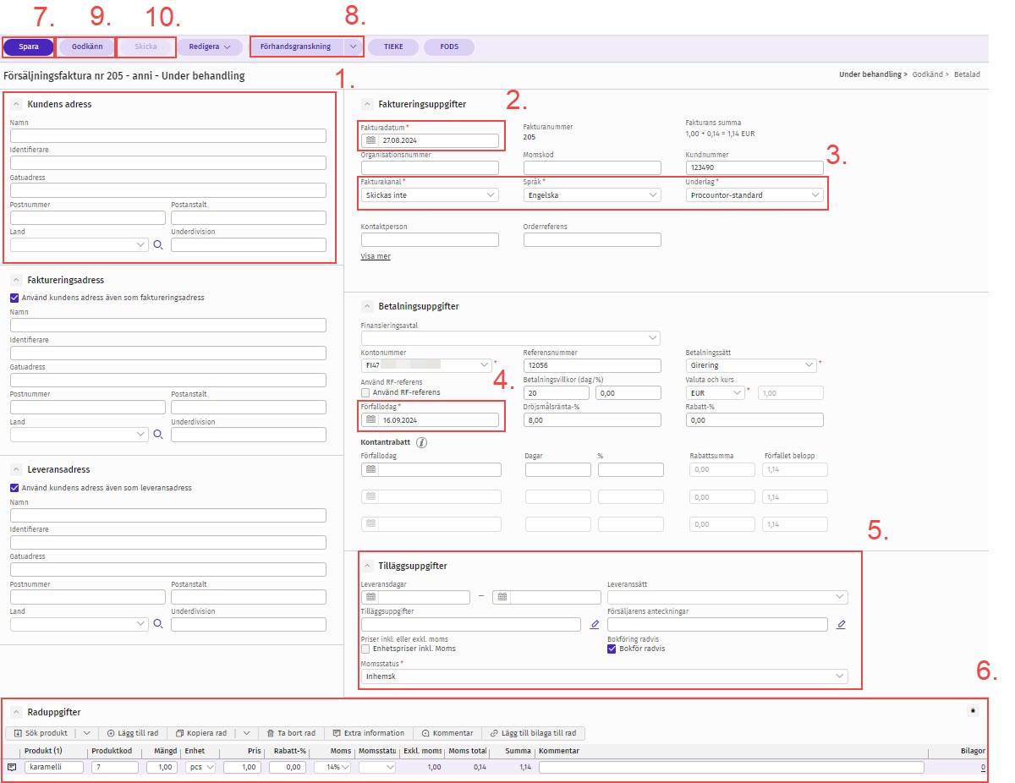Viewport: 1015px width, 783px height.
Task: Open the Förfallodag calendar picker in Betalningsuppgifter
Action: [370, 419]
